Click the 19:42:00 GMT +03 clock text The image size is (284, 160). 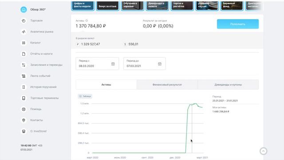coord(32,145)
